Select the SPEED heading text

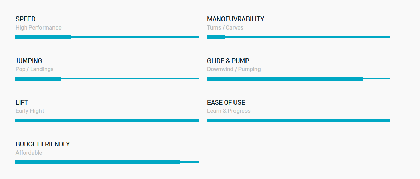tap(25, 19)
